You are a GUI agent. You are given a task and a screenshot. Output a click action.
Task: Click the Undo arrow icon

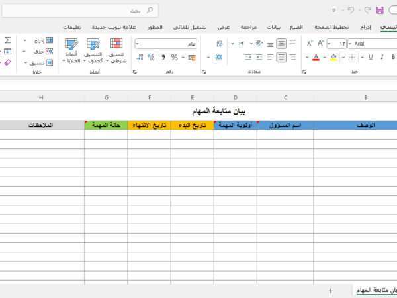point(351,10)
